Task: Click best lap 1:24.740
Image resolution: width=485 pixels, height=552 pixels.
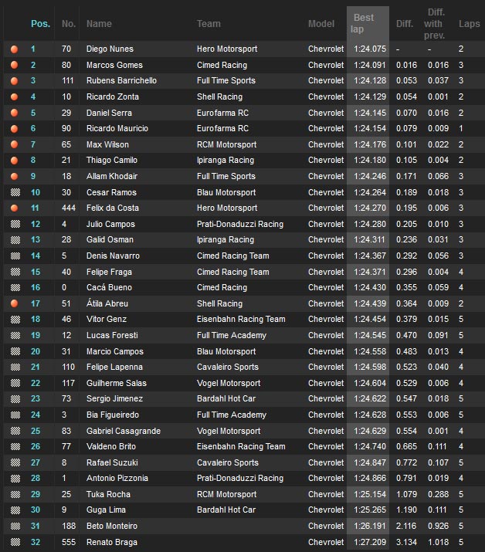Action: pyautogui.click(x=370, y=447)
